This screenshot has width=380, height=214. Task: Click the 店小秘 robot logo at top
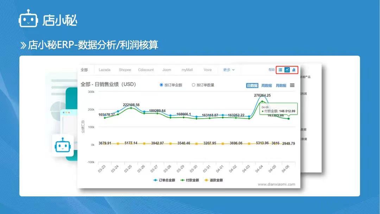28,18
